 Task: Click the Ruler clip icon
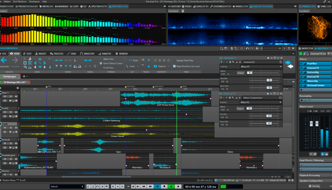[x=131, y=61]
